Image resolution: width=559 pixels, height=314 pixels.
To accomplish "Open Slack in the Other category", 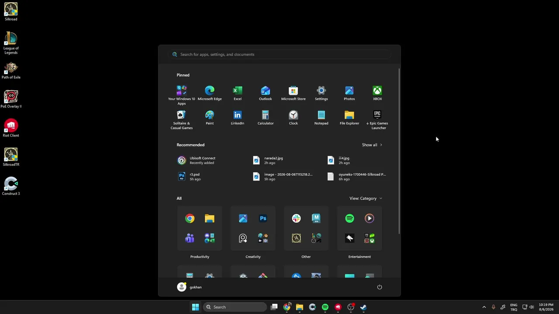I will (297, 218).
